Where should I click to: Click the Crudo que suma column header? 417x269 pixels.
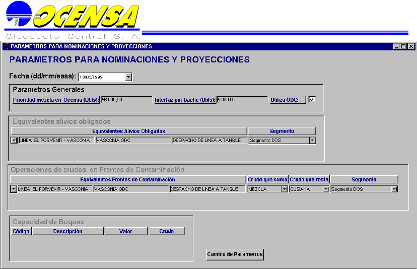click(267, 179)
